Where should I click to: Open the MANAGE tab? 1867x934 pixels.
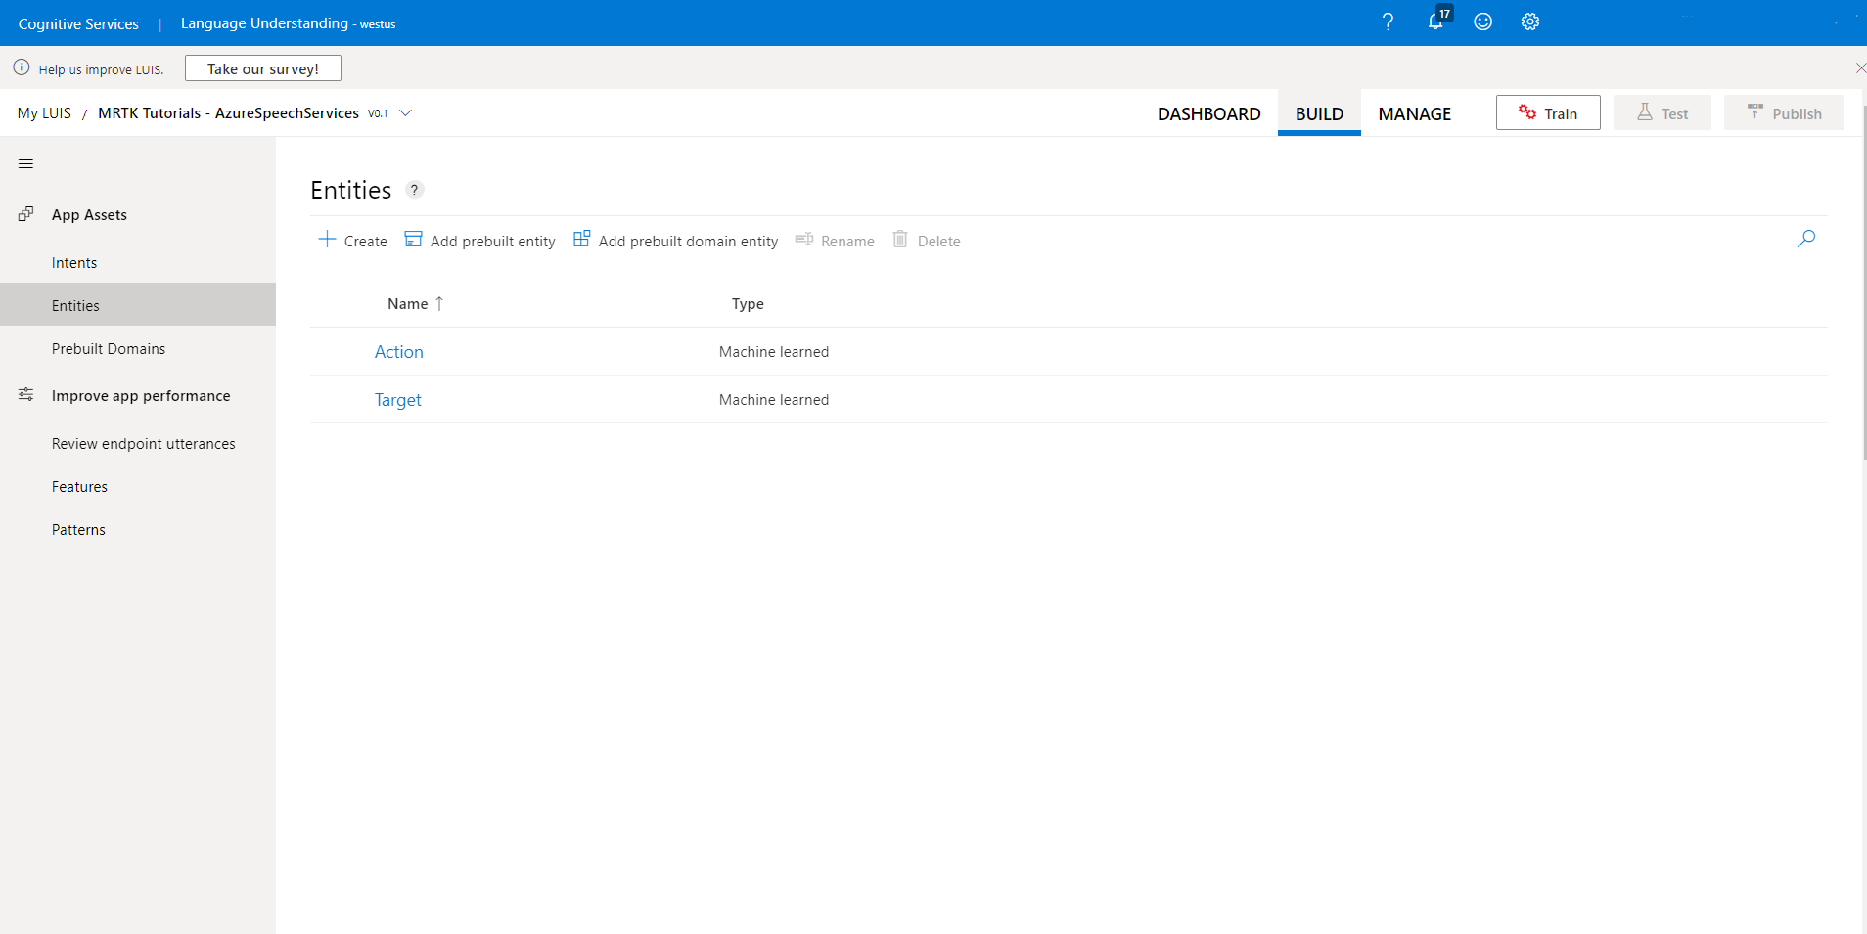click(x=1414, y=113)
